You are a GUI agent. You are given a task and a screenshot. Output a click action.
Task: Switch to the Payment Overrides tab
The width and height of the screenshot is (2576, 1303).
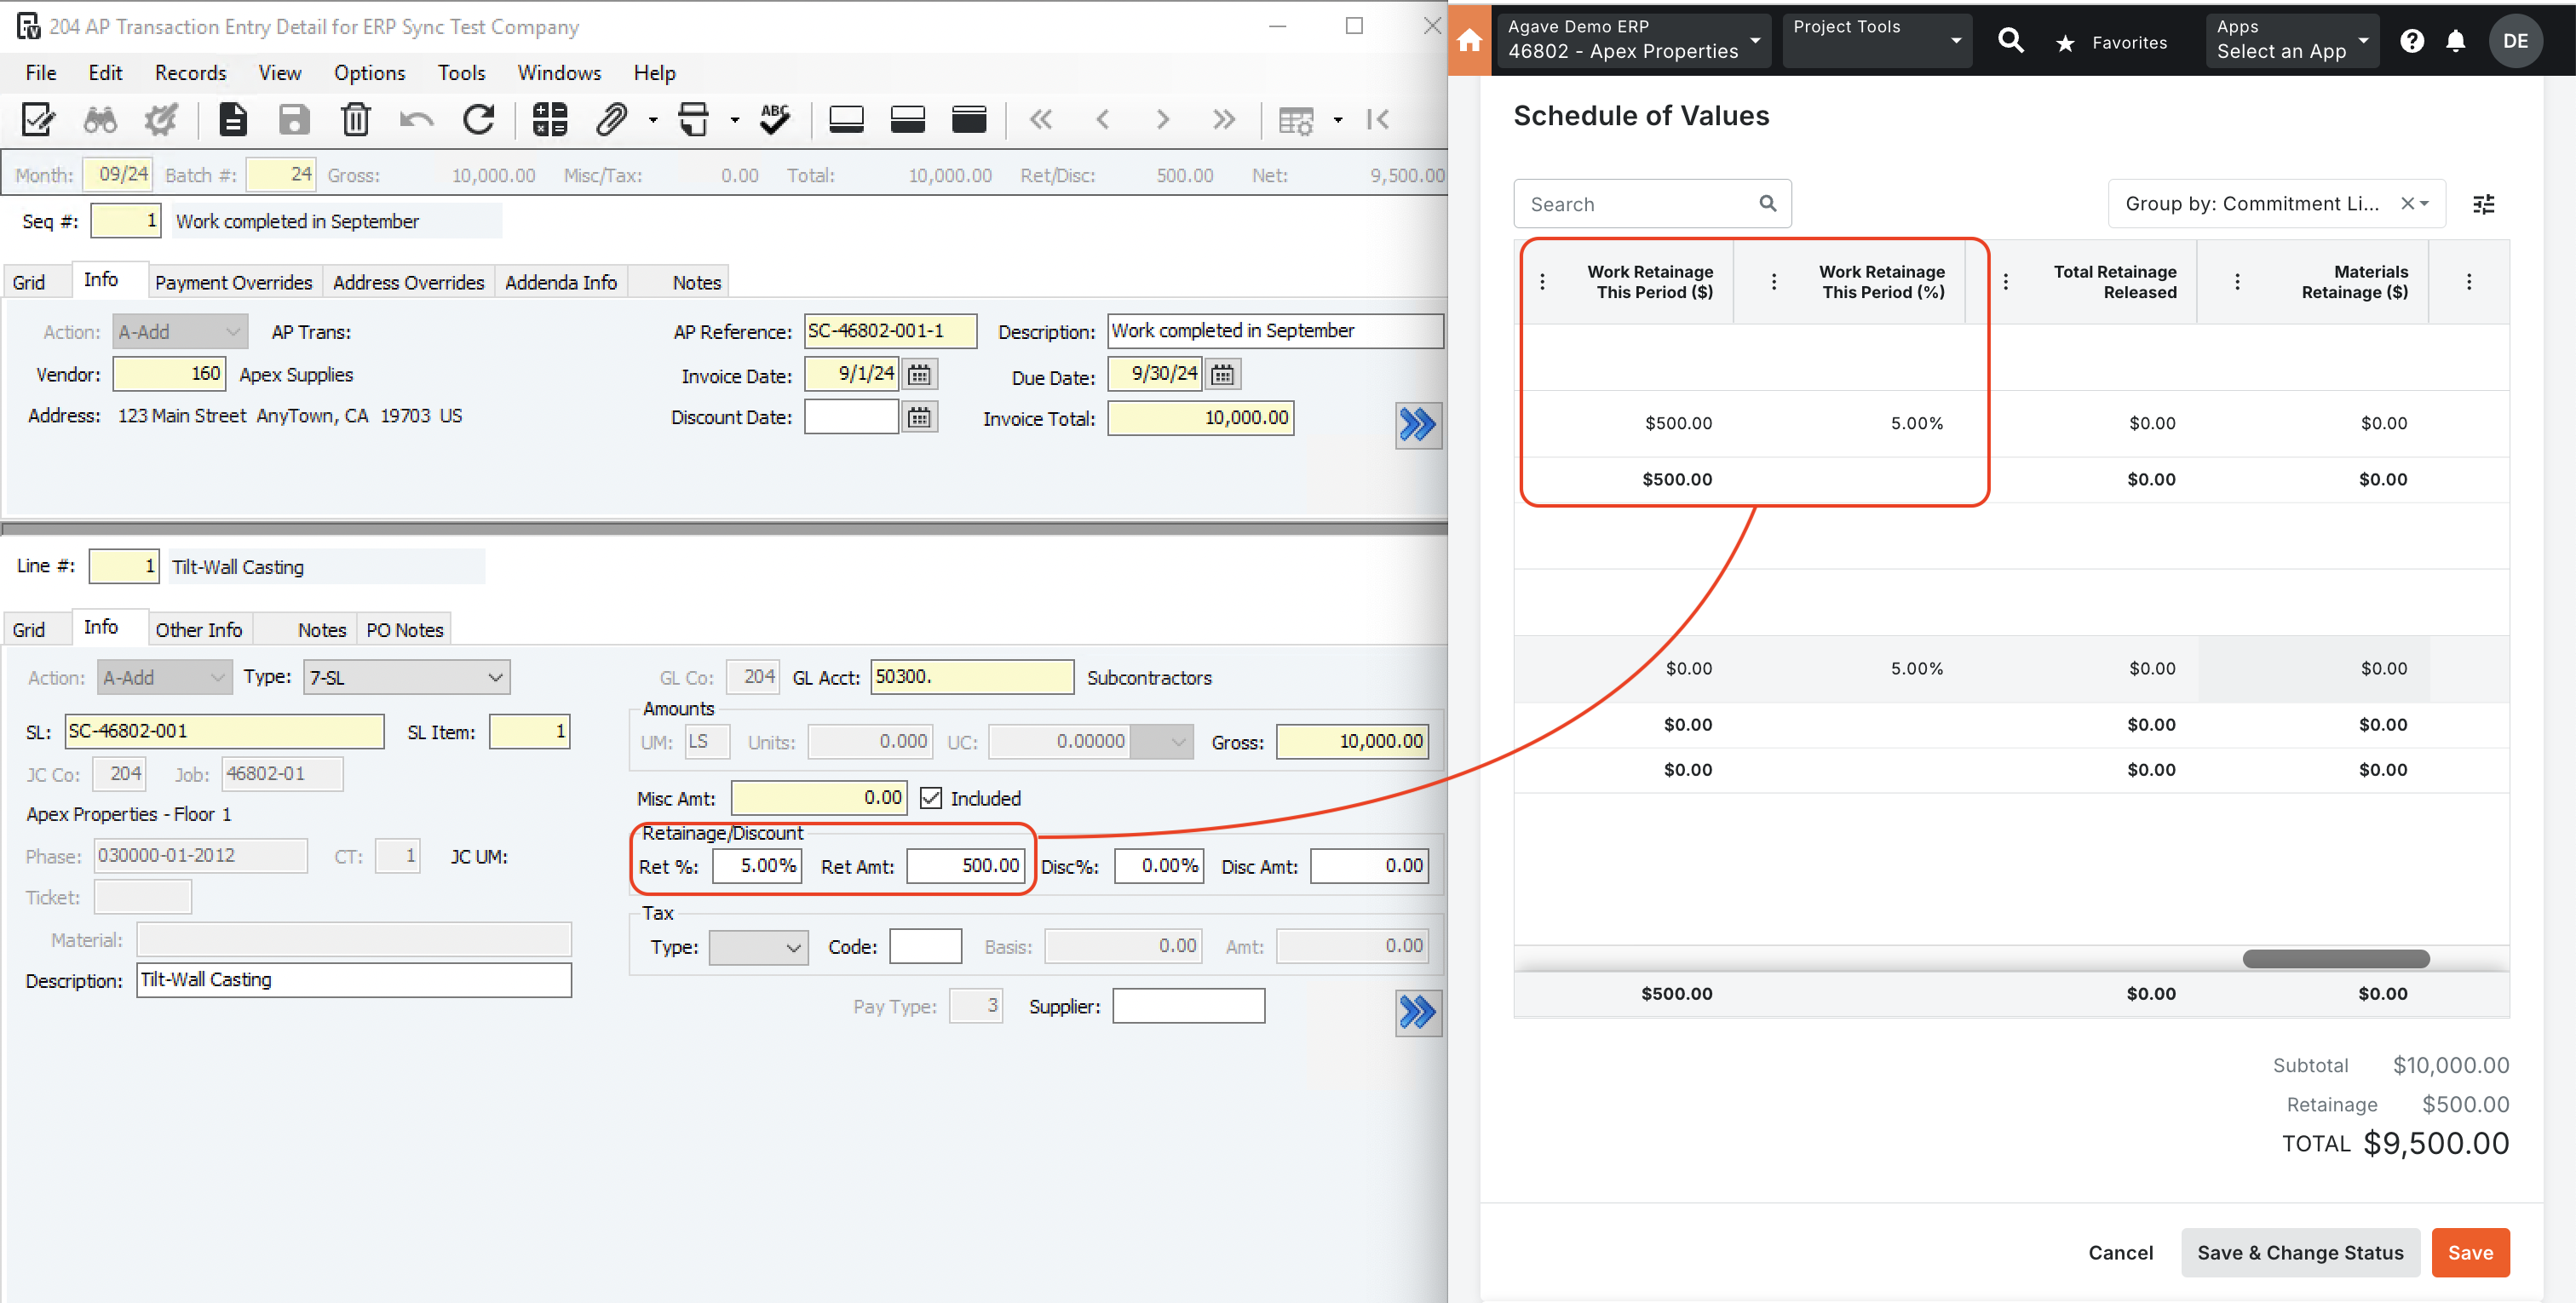point(231,281)
